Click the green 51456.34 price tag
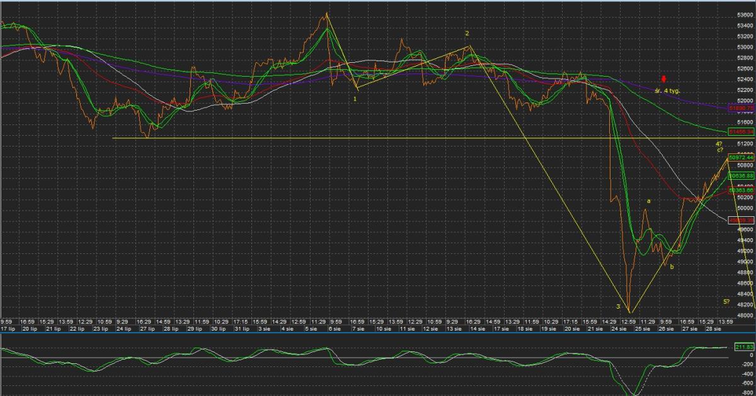This screenshot has height=396, width=756. (742, 132)
